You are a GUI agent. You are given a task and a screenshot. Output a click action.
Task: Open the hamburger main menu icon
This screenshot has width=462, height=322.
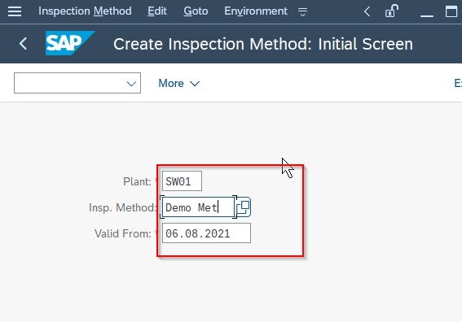(x=15, y=11)
